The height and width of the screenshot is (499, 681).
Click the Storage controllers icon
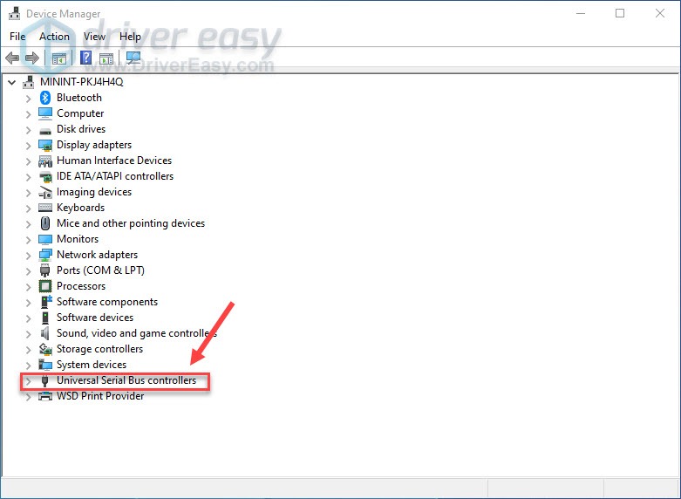[x=45, y=349]
